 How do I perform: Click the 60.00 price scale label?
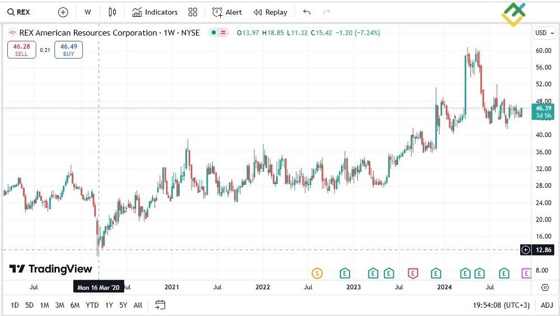[544, 51]
